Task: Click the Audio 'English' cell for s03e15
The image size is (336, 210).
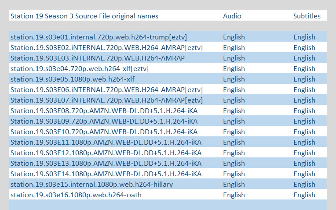Action: pyautogui.click(x=234, y=185)
